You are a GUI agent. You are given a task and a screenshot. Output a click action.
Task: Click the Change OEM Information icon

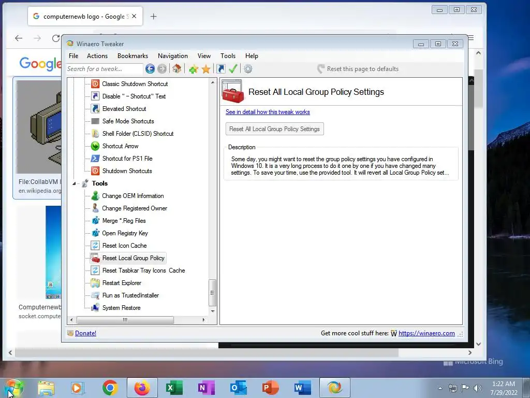pos(95,195)
